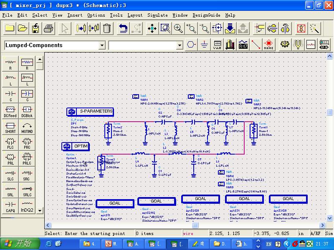Open a new data display window icon
The height and width of the screenshot is (250, 334).
(311, 45)
